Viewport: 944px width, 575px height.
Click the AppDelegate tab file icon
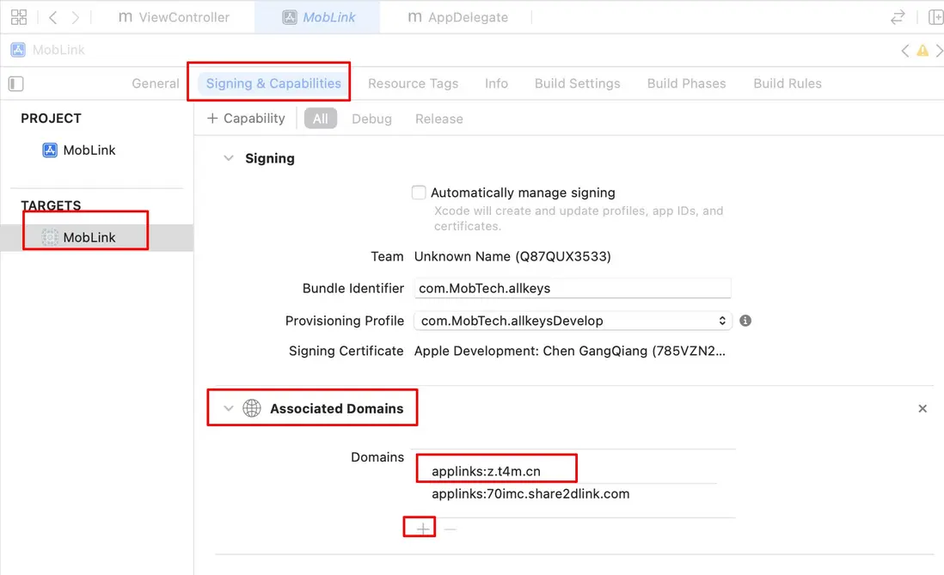click(414, 17)
